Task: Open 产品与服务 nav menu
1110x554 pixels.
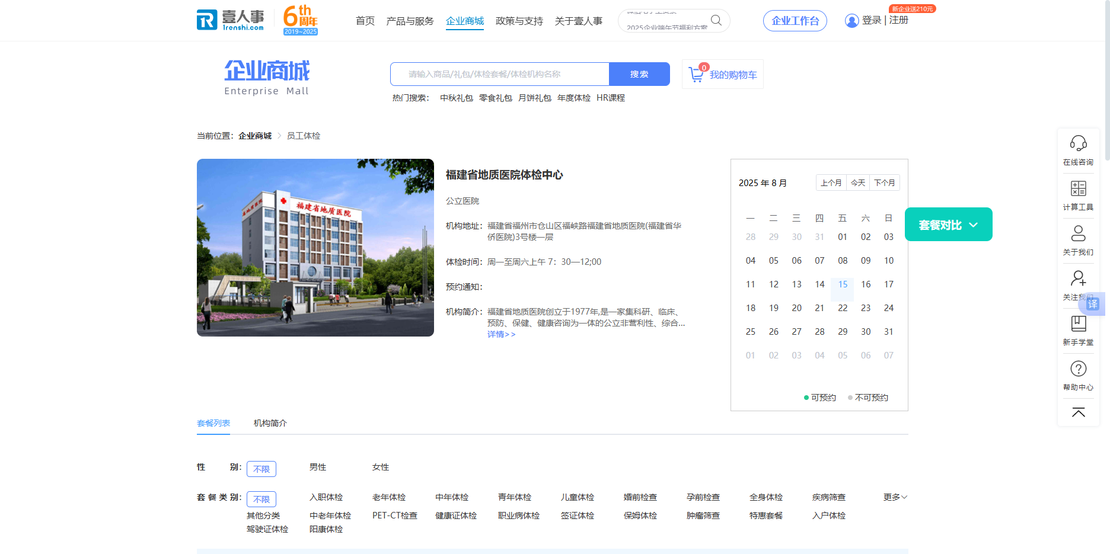Action: coord(410,21)
